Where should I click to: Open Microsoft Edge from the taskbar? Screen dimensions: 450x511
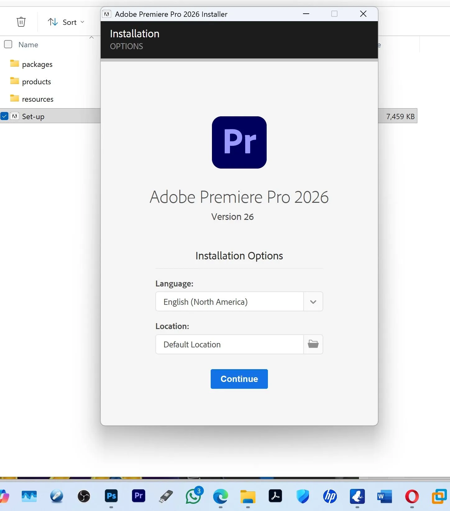[x=221, y=496]
